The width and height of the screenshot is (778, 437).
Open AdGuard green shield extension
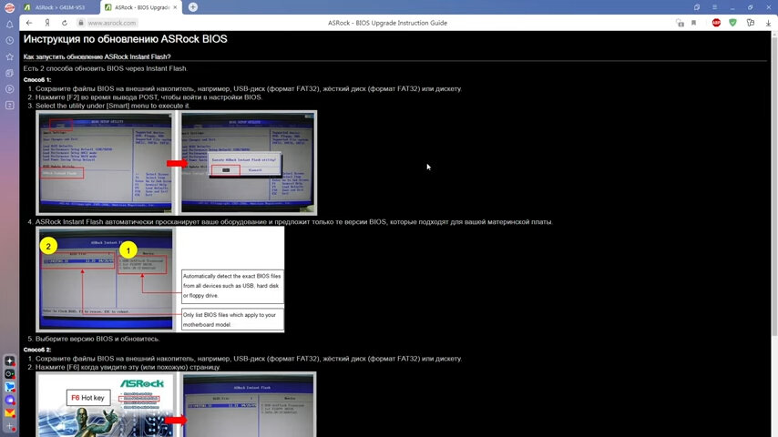tap(732, 23)
